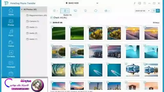
Task: Open the Export to device dropdown
Action: [x=65, y=11]
